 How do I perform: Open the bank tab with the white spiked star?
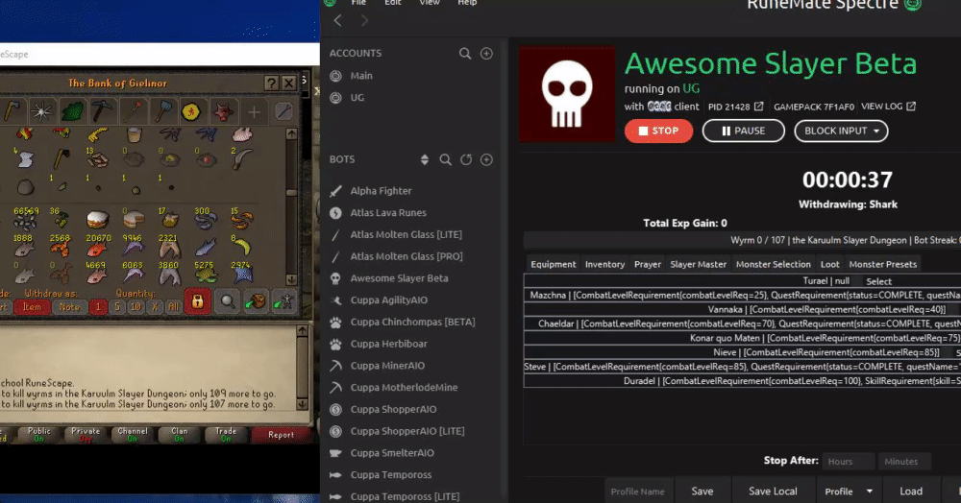tap(41, 112)
